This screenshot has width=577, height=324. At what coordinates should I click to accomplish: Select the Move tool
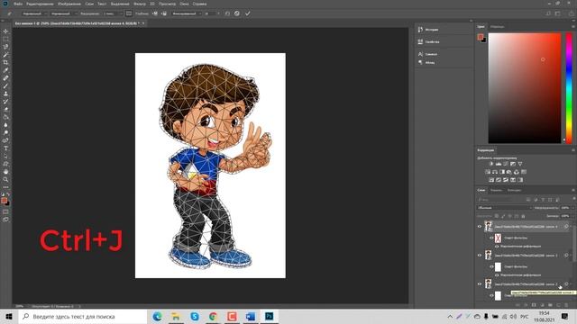tap(5, 31)
